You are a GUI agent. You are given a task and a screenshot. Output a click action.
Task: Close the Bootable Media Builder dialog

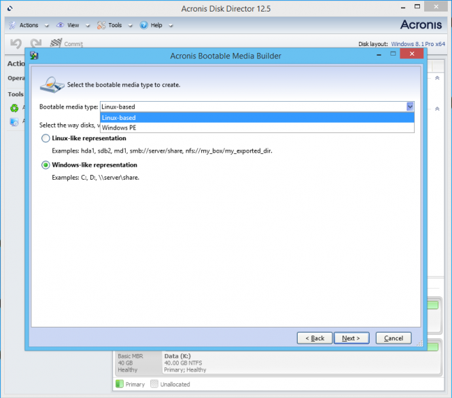(x=412, y=54)
